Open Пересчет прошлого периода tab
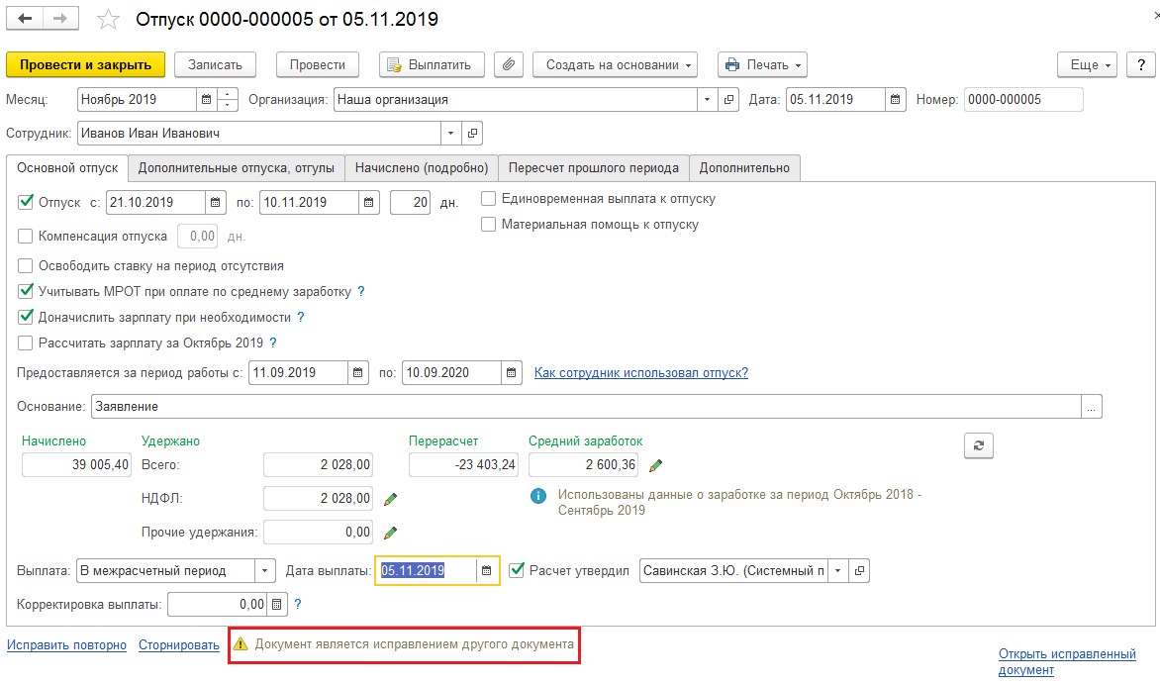This screenshot has height=684, width=1160. click(x=592, y=168)
